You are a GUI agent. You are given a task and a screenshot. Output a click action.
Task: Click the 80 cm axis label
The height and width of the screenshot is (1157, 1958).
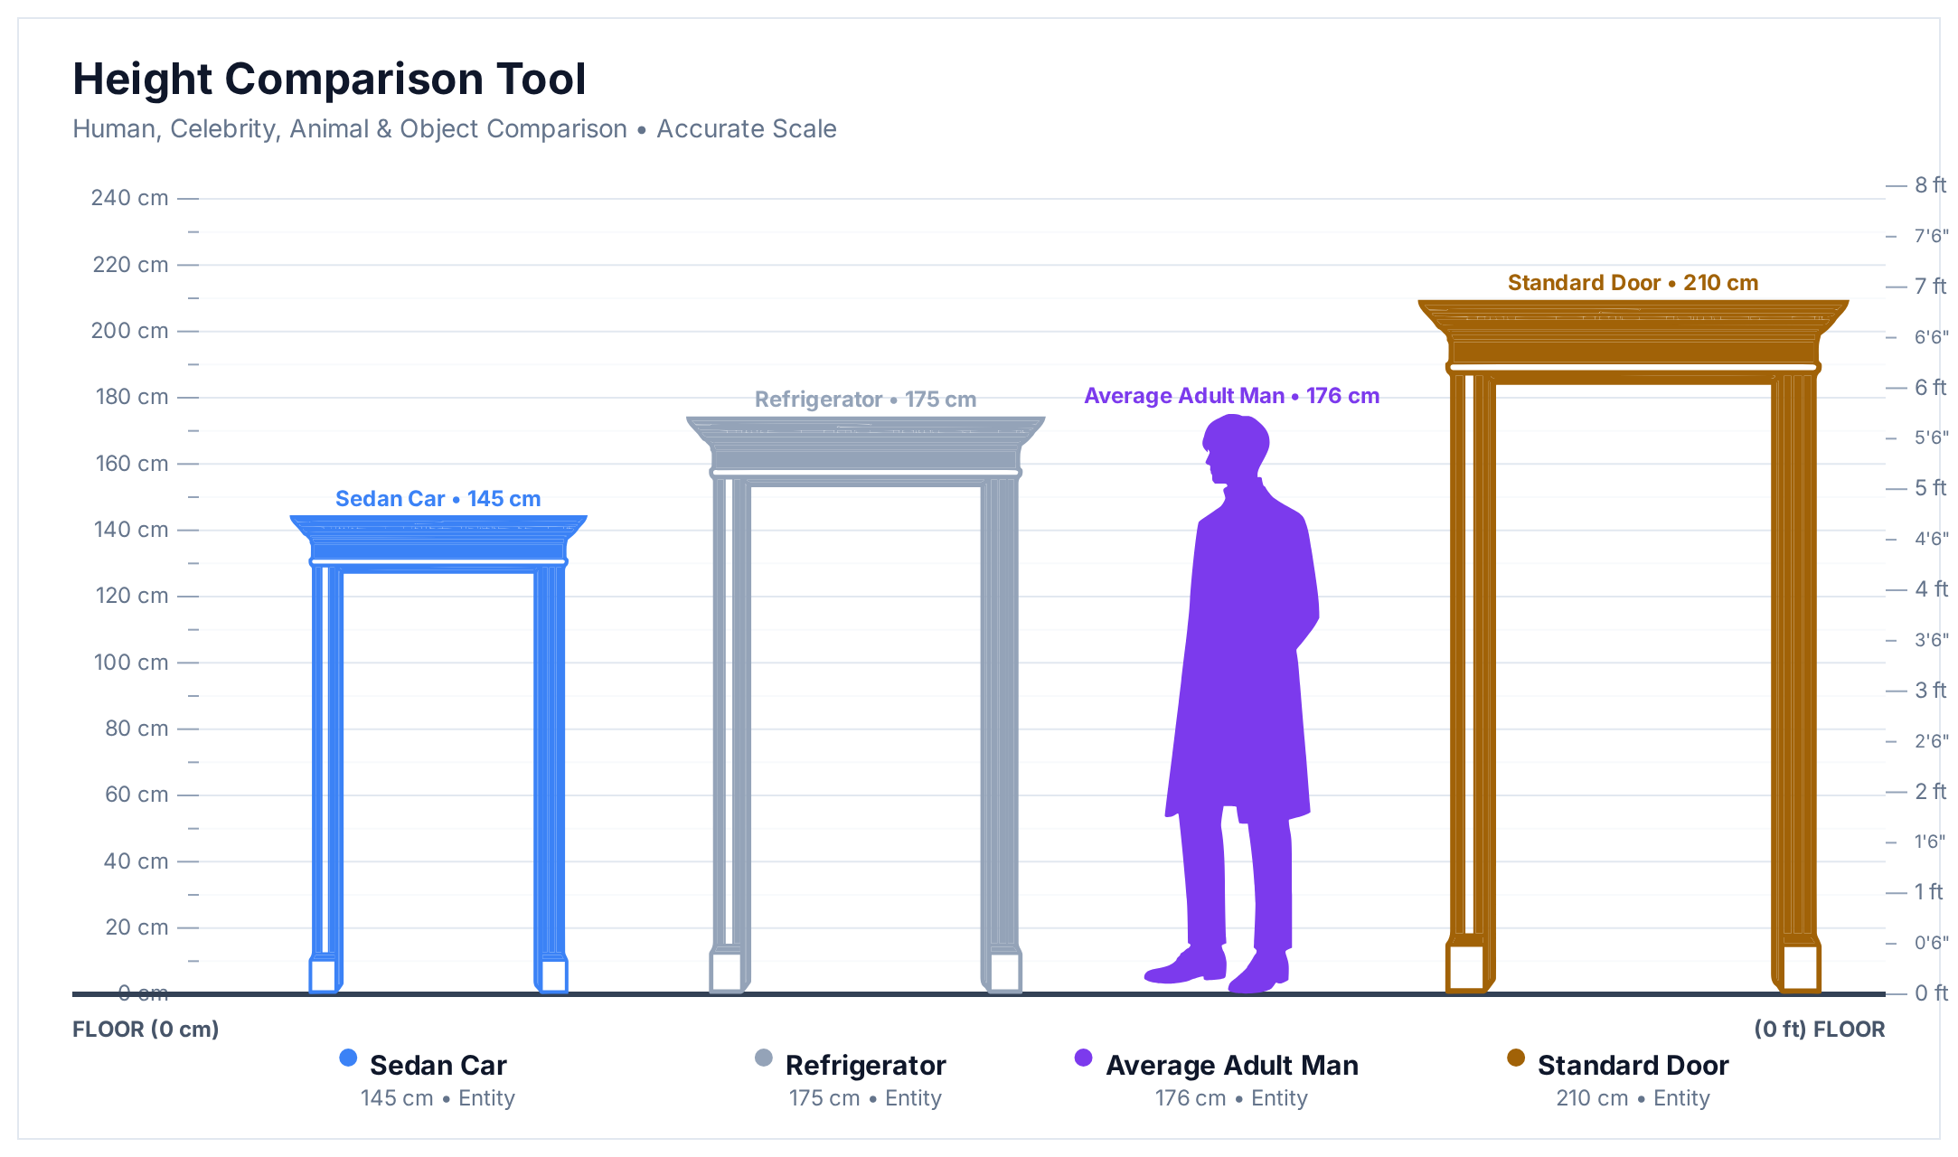tap(136, 729)
